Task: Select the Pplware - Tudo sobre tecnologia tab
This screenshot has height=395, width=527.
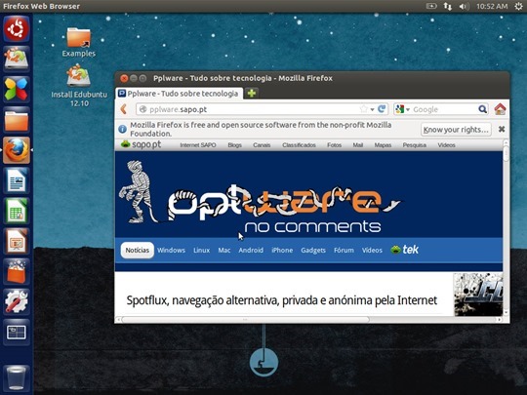Action: [x=180, y=94]
